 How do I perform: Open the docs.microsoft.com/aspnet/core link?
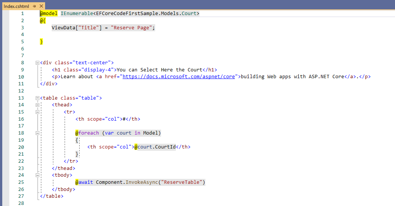point(179,77)
